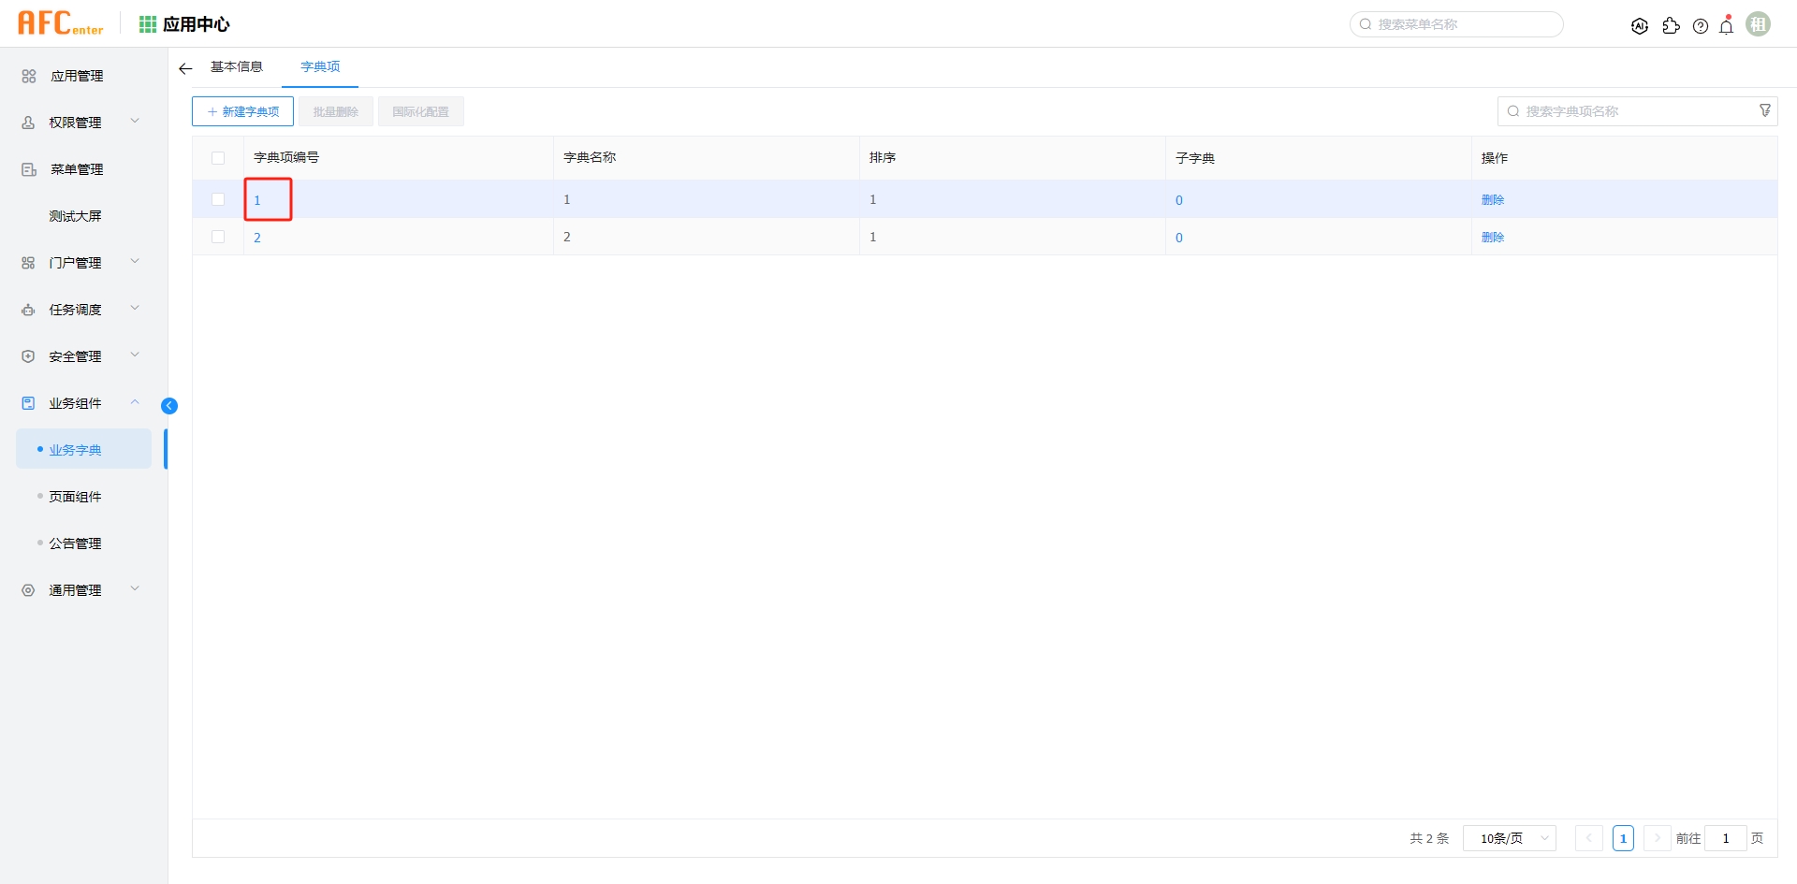Open the 10条/页 page size dropdown
1797x884 pixels.
pos(1509,838)
